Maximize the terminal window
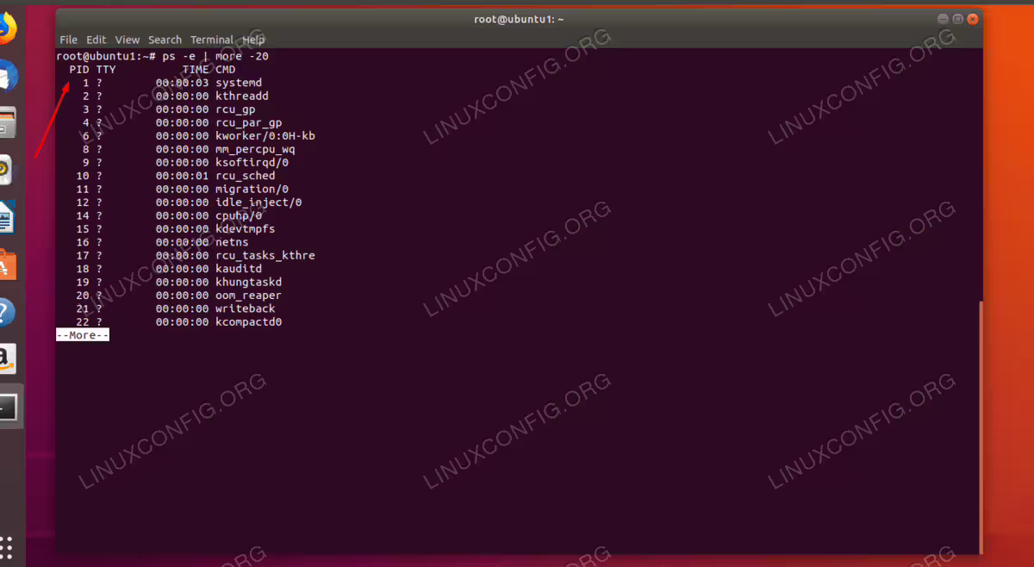This screenshot has width=1034, height=567. [957, 19]
